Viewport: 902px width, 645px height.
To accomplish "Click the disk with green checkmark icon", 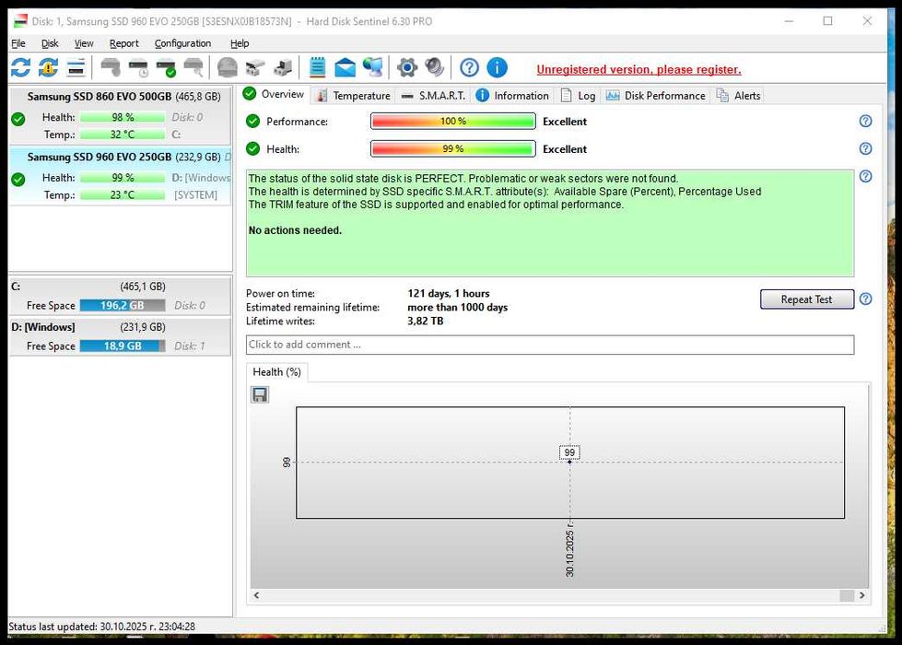I will (x=166, y=68).
